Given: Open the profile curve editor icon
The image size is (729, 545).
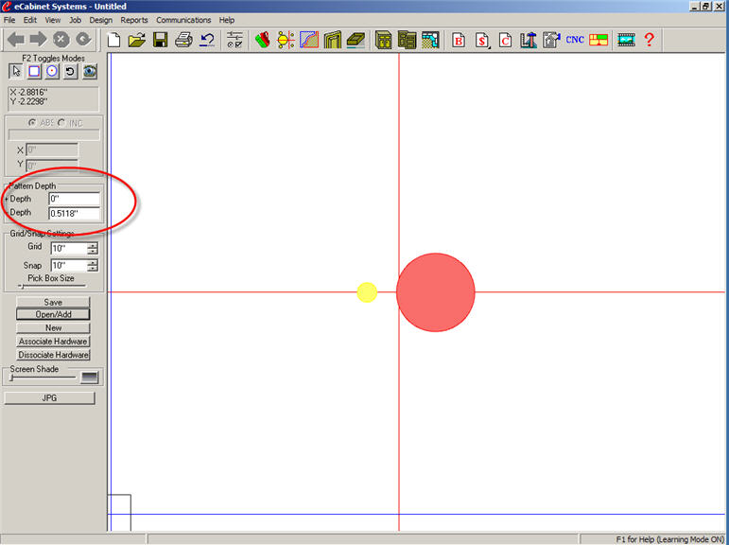Looking at the screenshot, I should point(309,40).
